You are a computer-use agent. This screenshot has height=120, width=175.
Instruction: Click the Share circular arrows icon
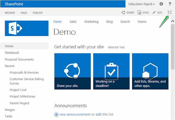pos(123,13)
